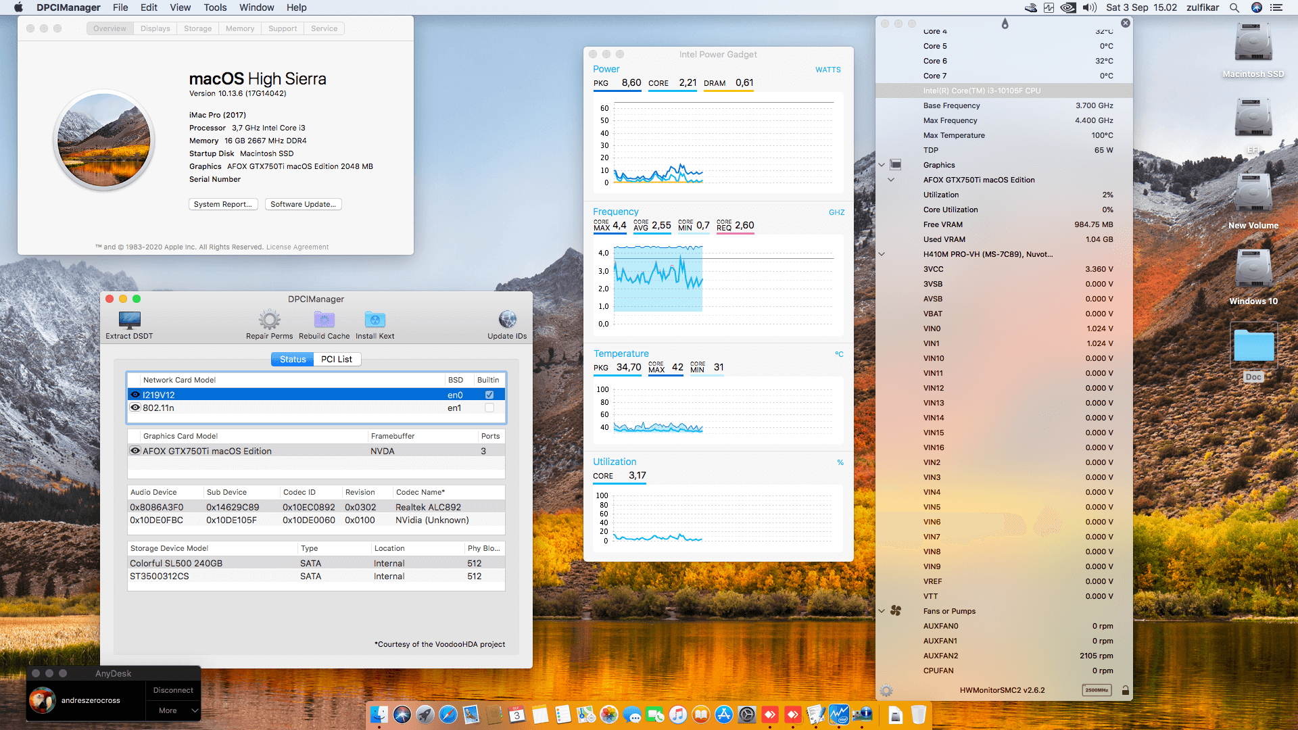Screen dimensions: 1298x730
Task: Enable the Builtin checkbox for 802.11n
Action: coord(489,408)
